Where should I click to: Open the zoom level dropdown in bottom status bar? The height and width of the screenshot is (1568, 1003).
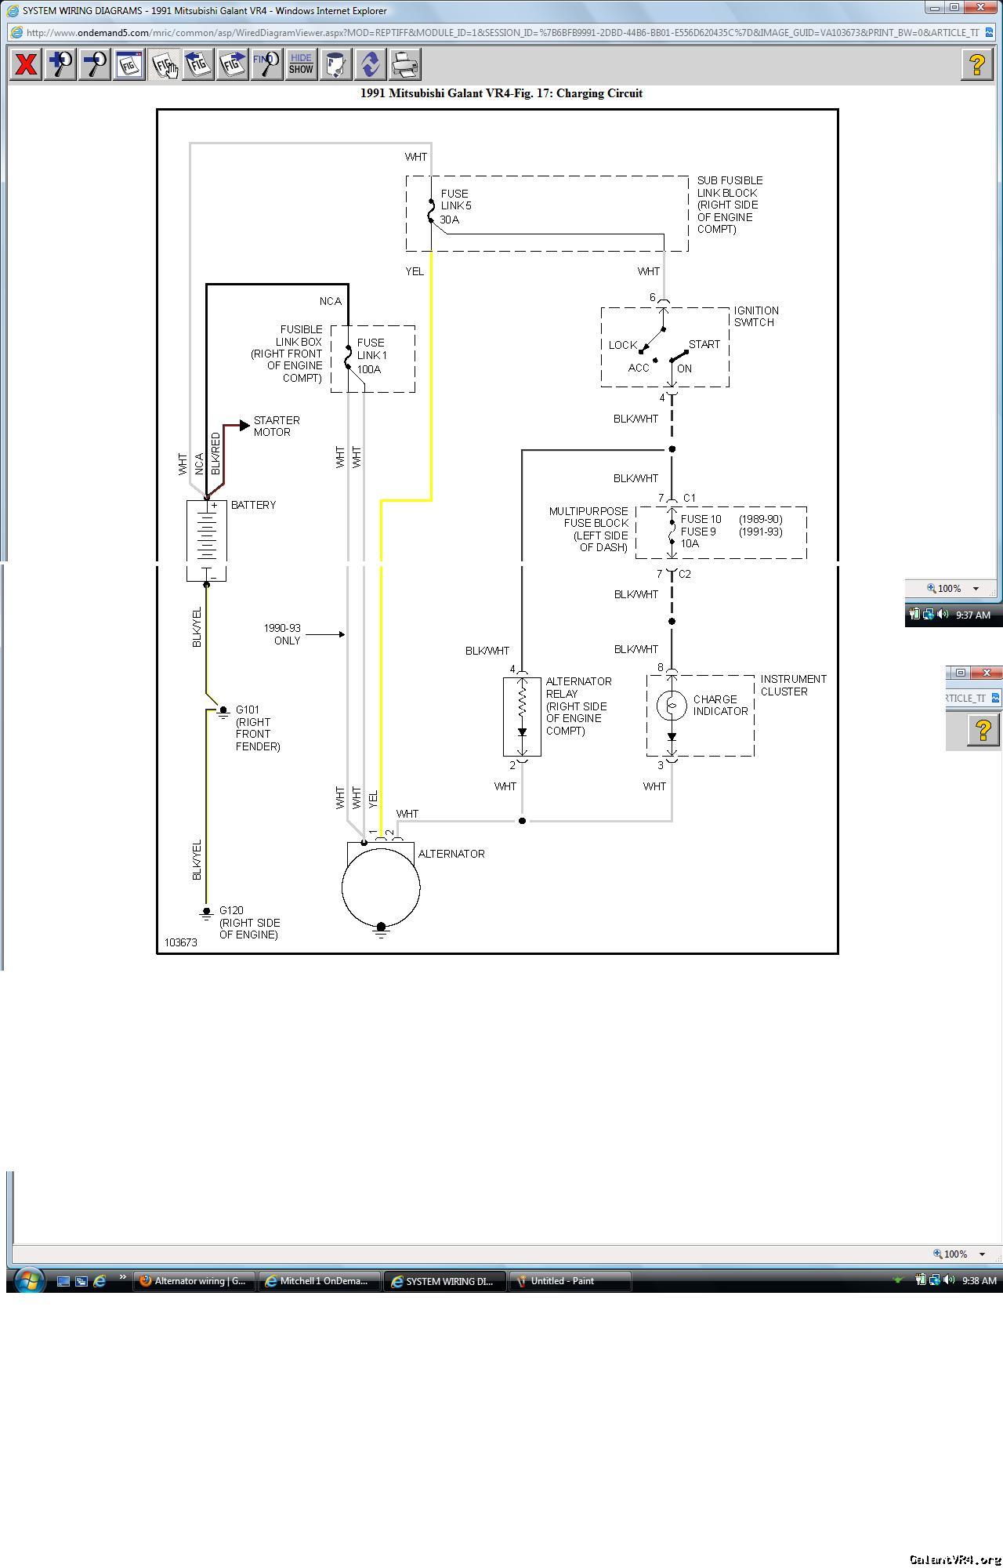(982, 1254)
